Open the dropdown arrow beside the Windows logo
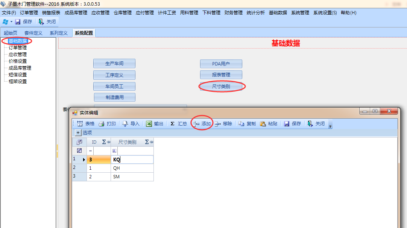 (x=12, y=22)
